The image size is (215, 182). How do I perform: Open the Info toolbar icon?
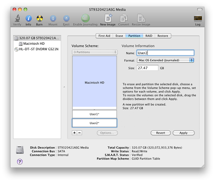(x=29, y=18)
